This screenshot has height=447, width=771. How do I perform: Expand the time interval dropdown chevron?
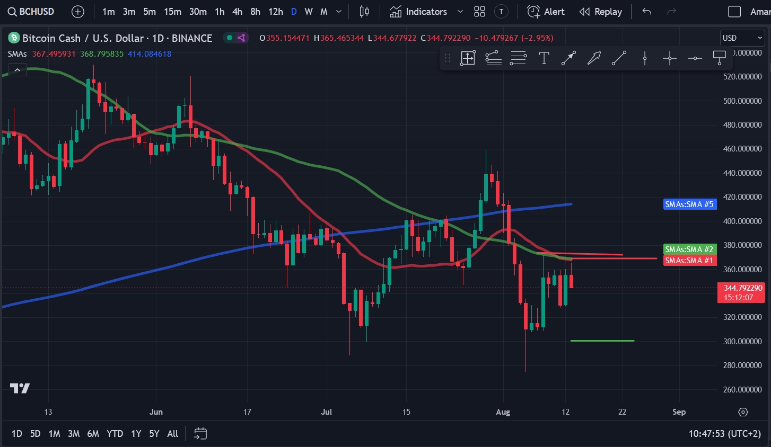pyautogui.click(x=339, y=12)
